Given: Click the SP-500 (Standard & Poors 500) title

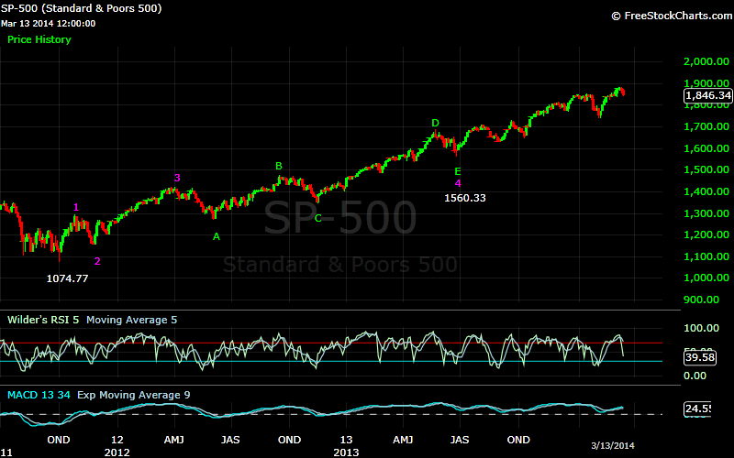Looking at the screenshot, I should click(x=81, y=8).
